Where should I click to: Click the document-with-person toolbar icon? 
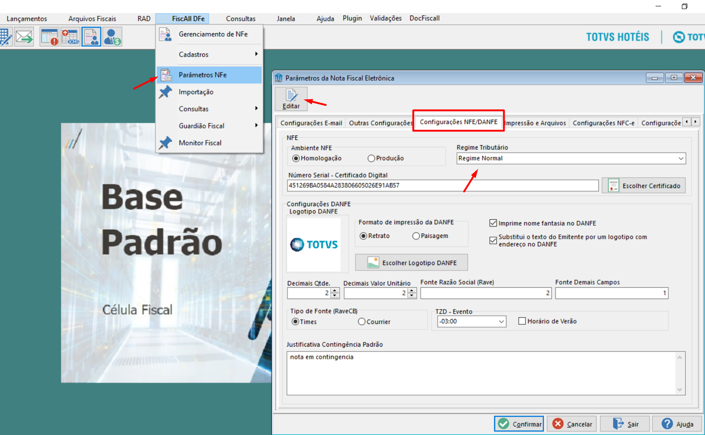tap(91, 37)
